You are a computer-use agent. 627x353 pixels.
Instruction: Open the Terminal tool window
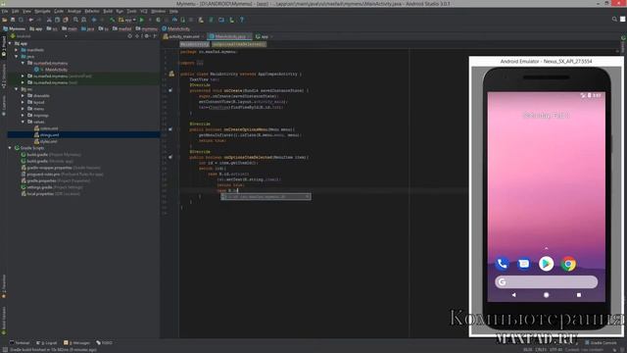coord(20,343)
